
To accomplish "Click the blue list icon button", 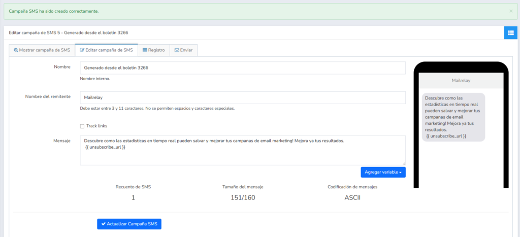I will (510, 33).
